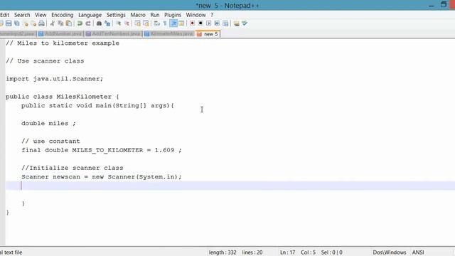Click status bar 'lines : 20' entry
The image size is (455, 256).
click(x=252, y=252)
